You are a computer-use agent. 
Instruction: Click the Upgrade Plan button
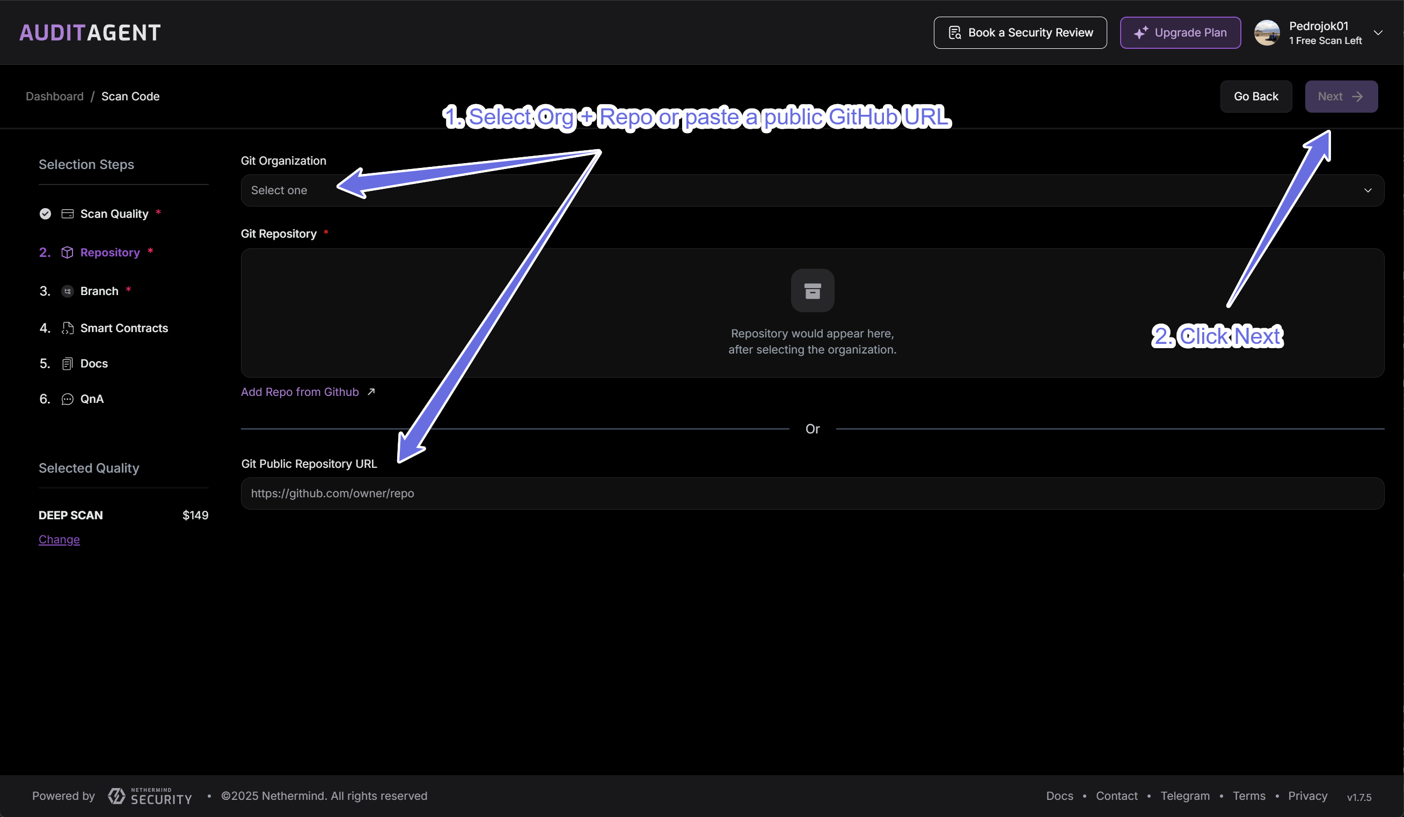pos(1180,33)
